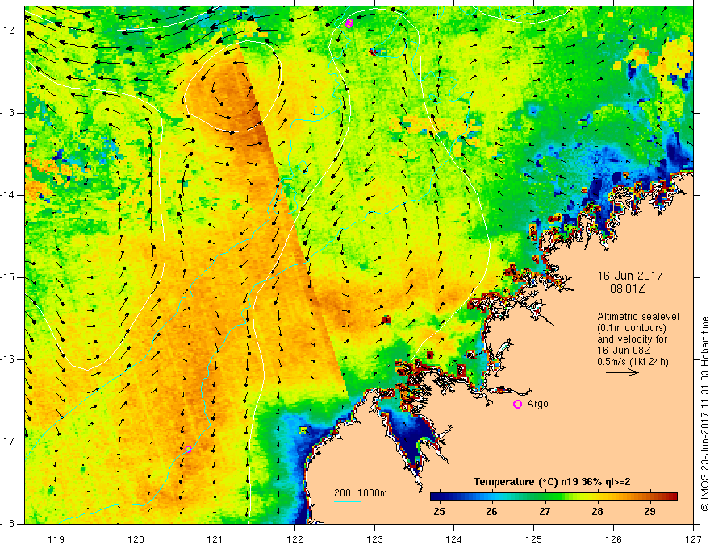Image resolution: width=710 pixels, height=548 pixels.
Task: Click the longitude axis label '124'
Action: 454,539
